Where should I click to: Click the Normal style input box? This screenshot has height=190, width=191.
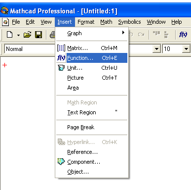(x=30, y=49)
